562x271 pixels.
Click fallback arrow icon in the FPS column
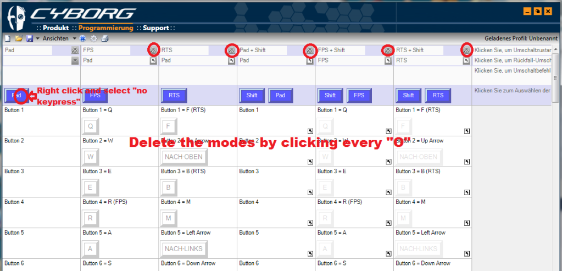tap(153, 61)
